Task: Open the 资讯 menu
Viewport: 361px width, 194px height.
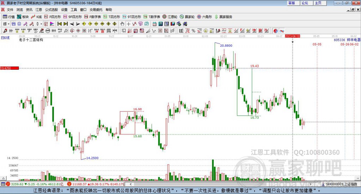Action: click(29, 10)
